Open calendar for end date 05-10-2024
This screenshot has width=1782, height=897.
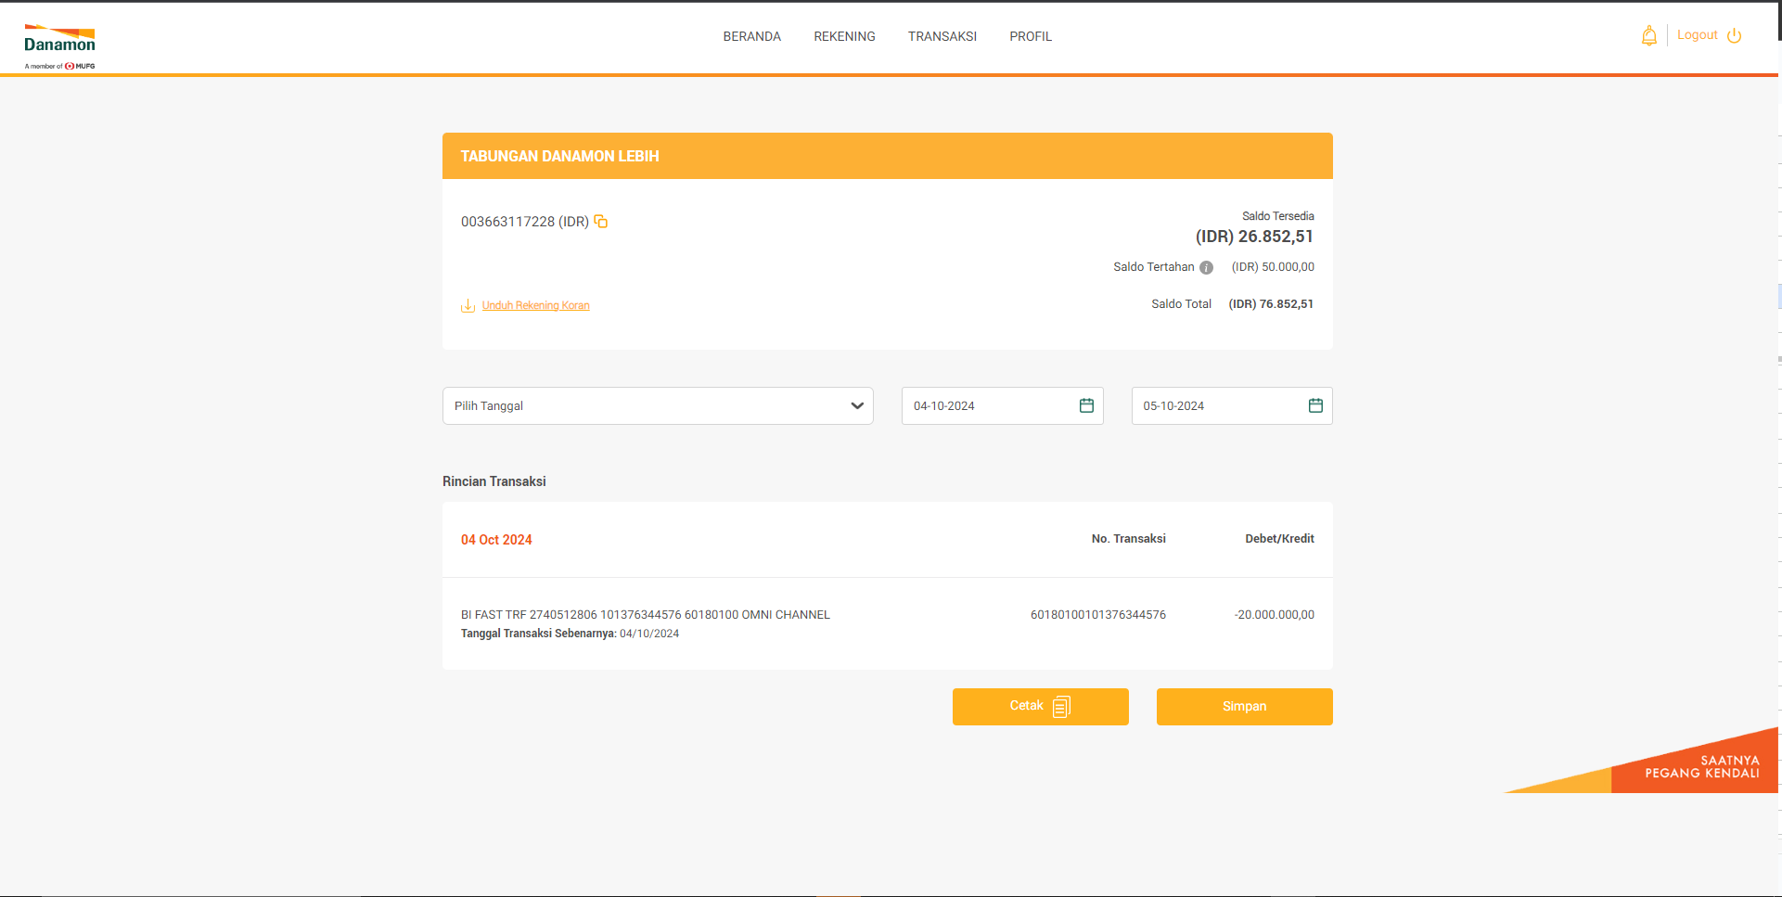click(1315, 405)
